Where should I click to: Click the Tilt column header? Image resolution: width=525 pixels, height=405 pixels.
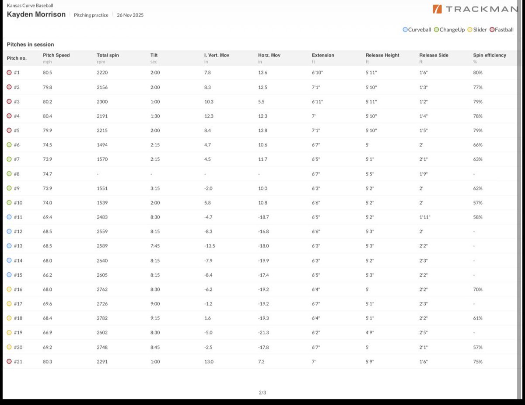point(154,55)
